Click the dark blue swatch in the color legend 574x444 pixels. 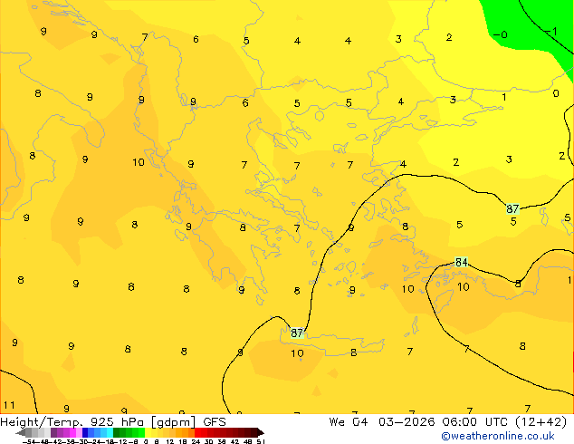85,432
